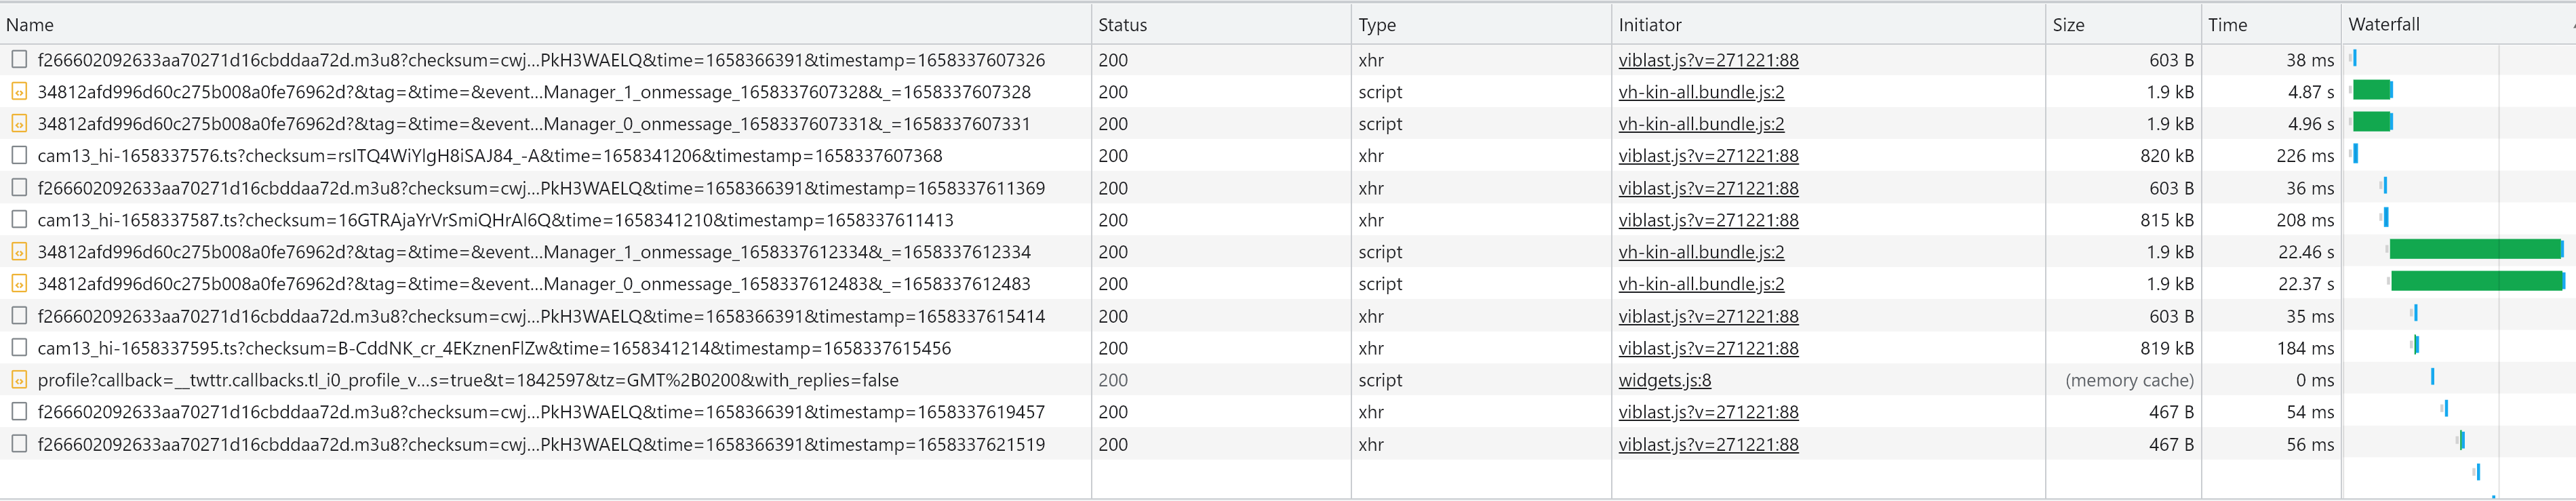
Task: Sort requests by the Time column
Action: pyautogui.click(x=2227, y=25)
